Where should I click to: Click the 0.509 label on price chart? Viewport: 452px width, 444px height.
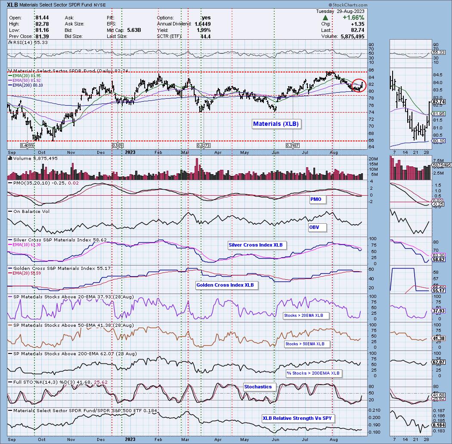click(x=118, y=146)
